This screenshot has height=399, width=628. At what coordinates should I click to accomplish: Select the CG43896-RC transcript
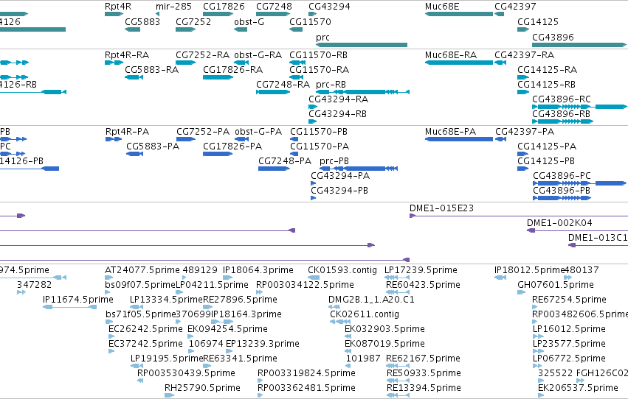point(579,107)
